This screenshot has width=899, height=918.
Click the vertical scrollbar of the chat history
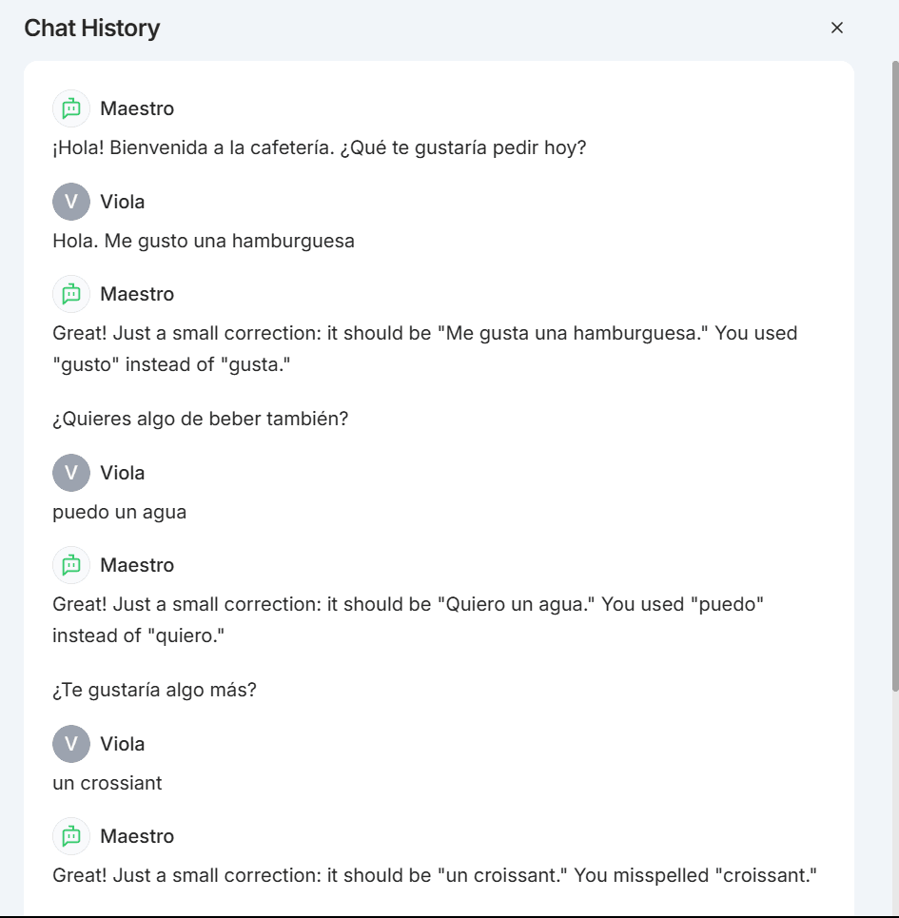[895, 376]
